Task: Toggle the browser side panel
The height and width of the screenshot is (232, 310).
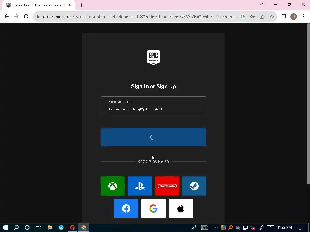Action: [284, 17]
